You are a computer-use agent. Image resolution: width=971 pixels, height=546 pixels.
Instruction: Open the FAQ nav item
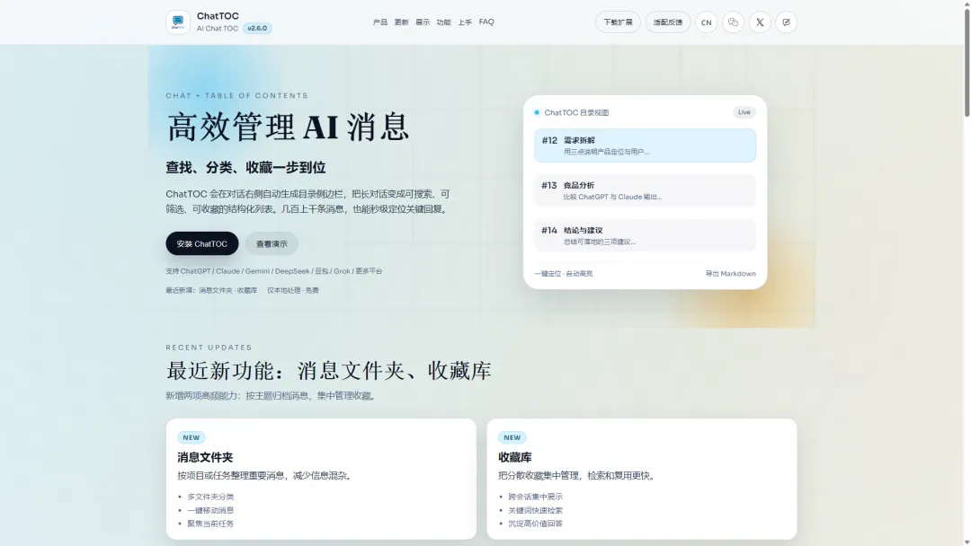click(486, 22)
